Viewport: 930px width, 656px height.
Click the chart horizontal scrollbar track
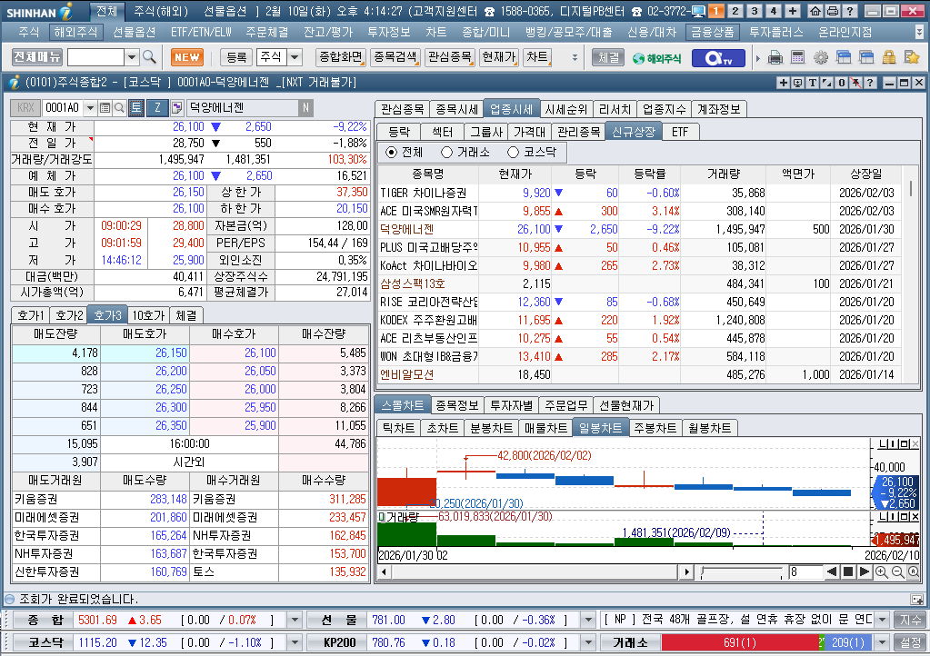point(535,572)
